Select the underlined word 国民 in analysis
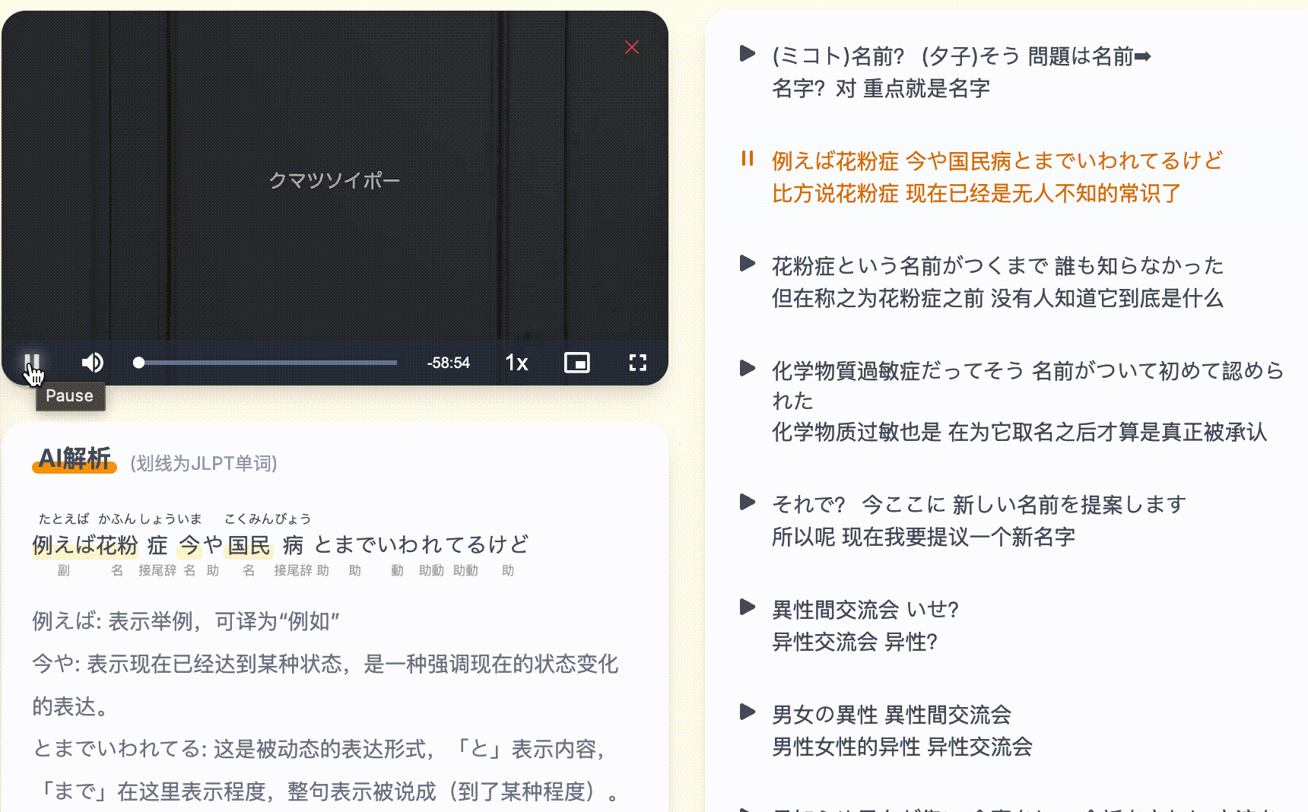This screenshot has height=812, width=1308. (x=249, y=545)
